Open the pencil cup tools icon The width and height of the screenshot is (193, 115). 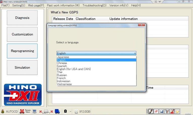(167, 111)
